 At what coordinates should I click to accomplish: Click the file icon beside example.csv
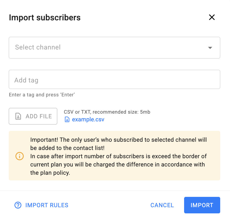(67, 120)
